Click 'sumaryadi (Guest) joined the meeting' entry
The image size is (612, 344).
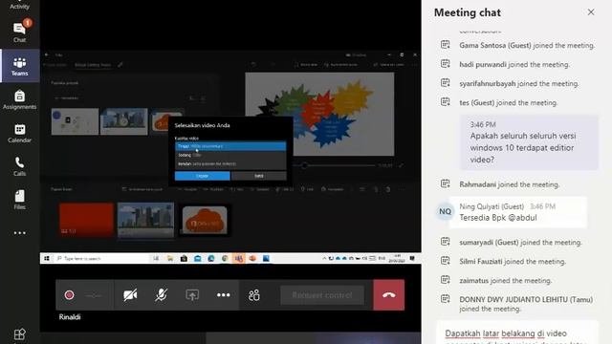(x=520, y=242)
